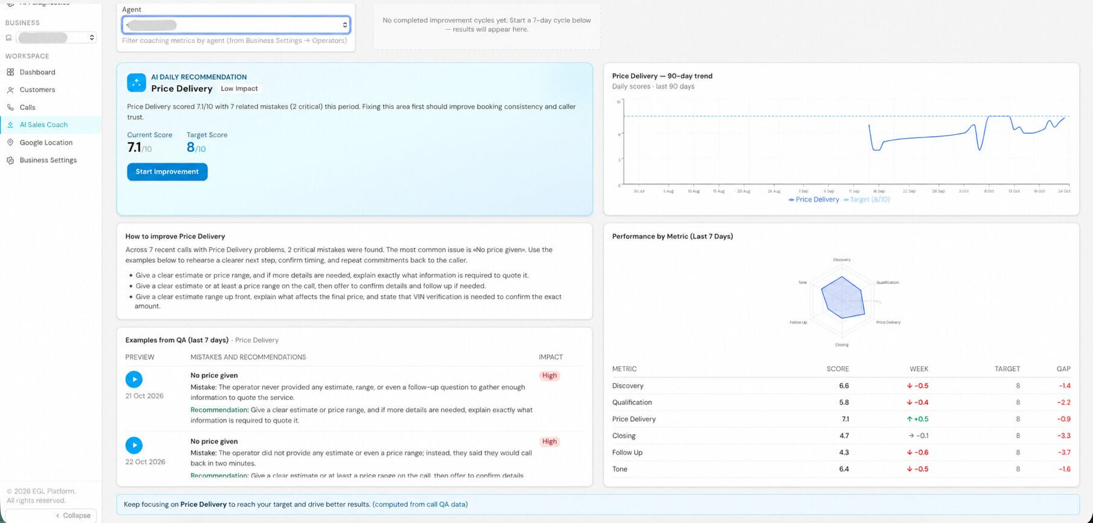Toggle Target (8/10) legend series
This screenshot has width=1093, height=523.
(867, 199)
